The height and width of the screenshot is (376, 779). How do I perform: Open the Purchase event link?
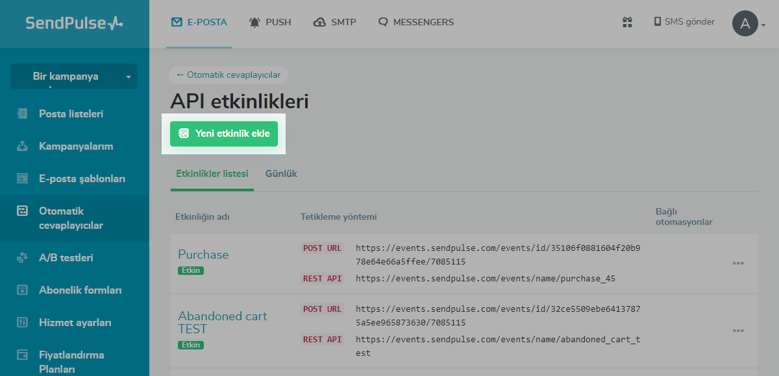pos(203,255)
